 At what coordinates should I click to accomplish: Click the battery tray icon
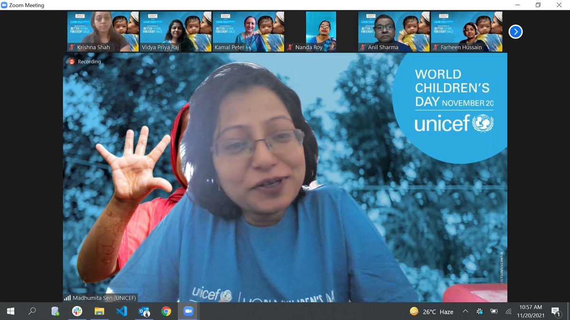point(494,311)
